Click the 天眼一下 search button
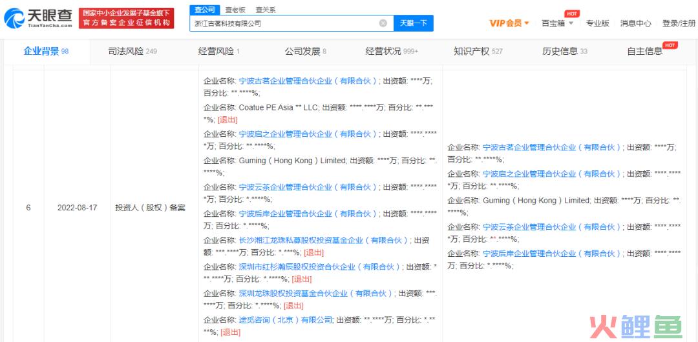The height and width of the screenshot is (342, 698). coord(414,23)
